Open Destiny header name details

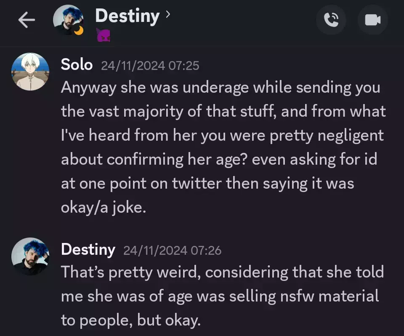pyautogui.click(x=127, y=16)
